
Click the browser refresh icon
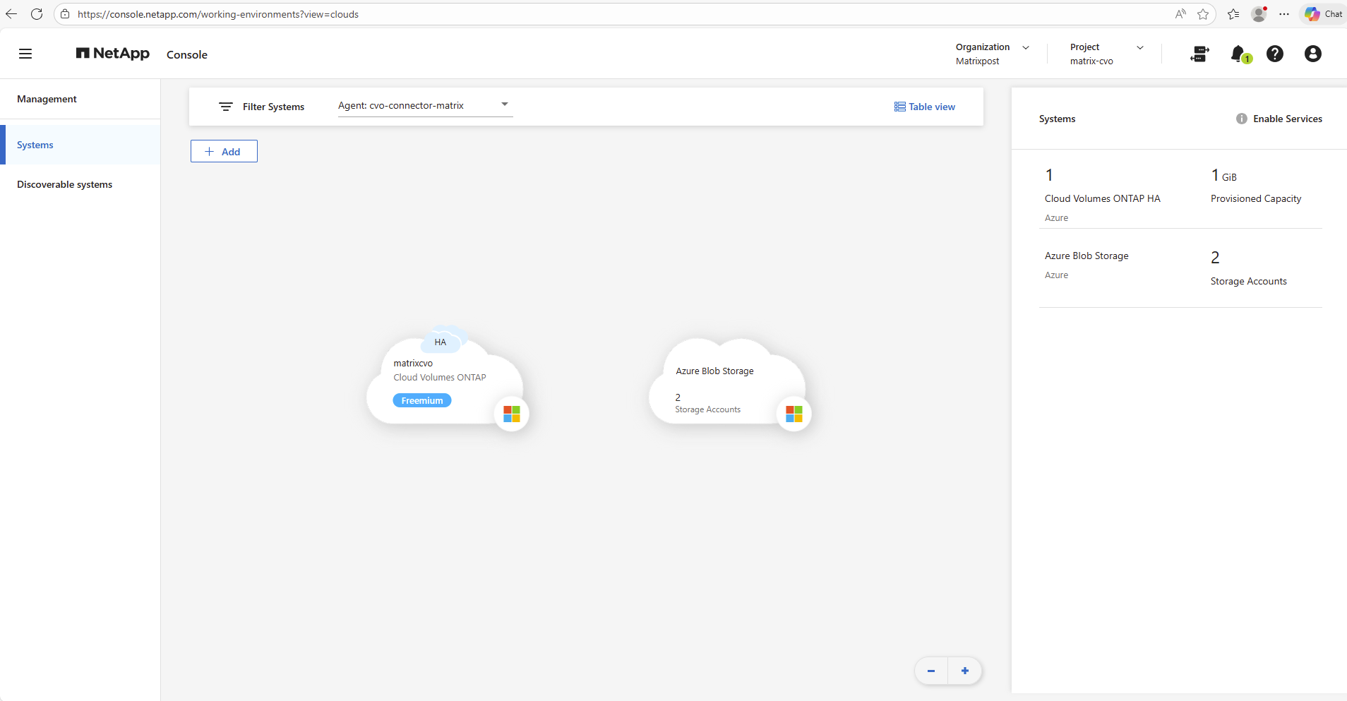tap(37, 14)
